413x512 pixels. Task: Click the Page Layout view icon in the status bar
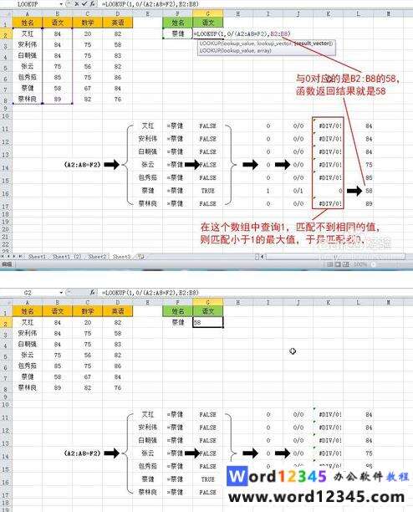(x=338, y=264)
